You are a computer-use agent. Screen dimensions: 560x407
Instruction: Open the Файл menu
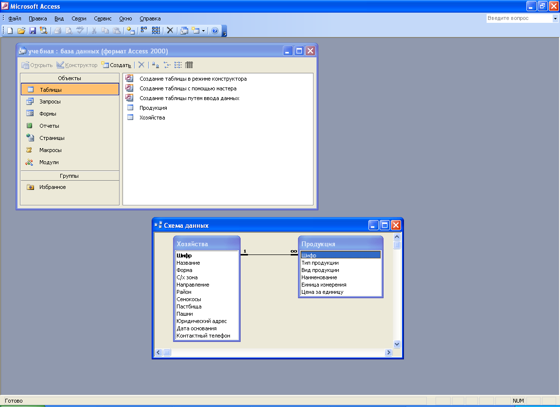tap(15, 18)
